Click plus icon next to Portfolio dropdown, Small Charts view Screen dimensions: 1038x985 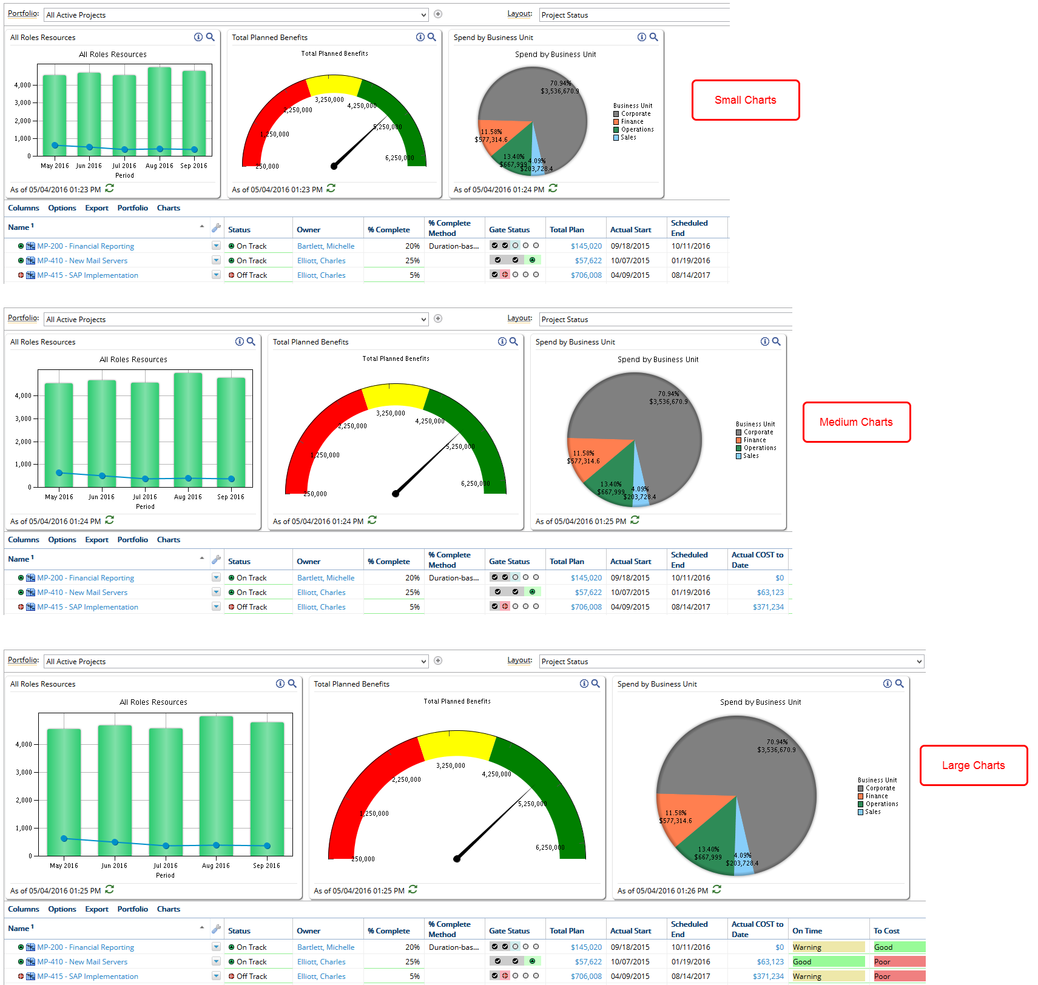[x=438, y=14]
